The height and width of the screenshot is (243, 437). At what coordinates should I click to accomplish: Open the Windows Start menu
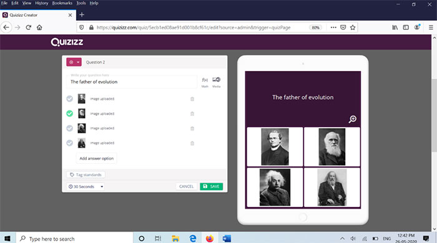(7, 239)
